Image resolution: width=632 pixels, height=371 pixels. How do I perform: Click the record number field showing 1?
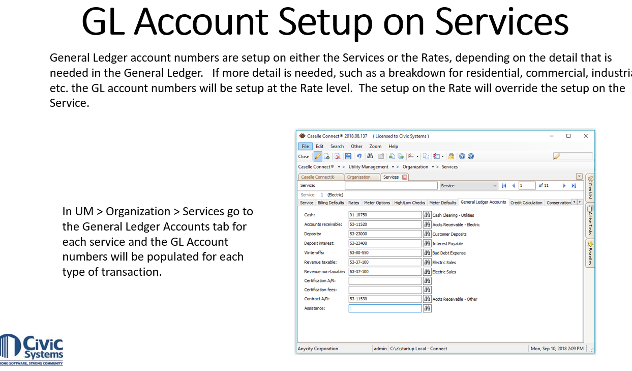[527, 186]
